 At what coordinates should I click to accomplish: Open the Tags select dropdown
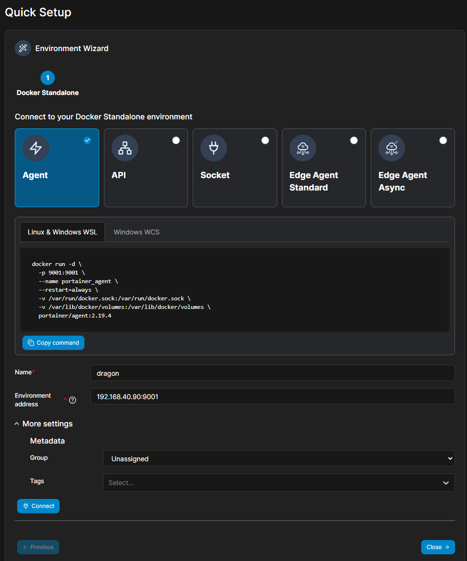[279, 483]
